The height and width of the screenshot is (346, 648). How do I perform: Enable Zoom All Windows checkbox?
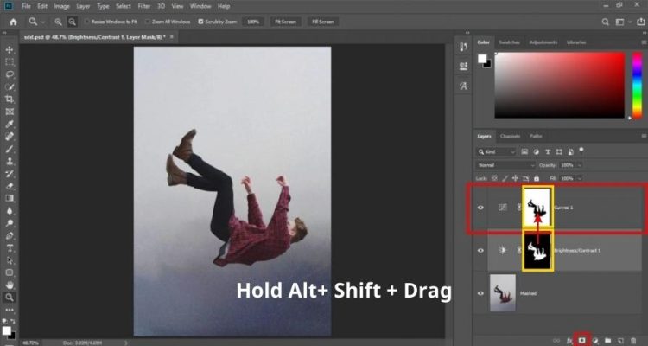click(147, 22)
